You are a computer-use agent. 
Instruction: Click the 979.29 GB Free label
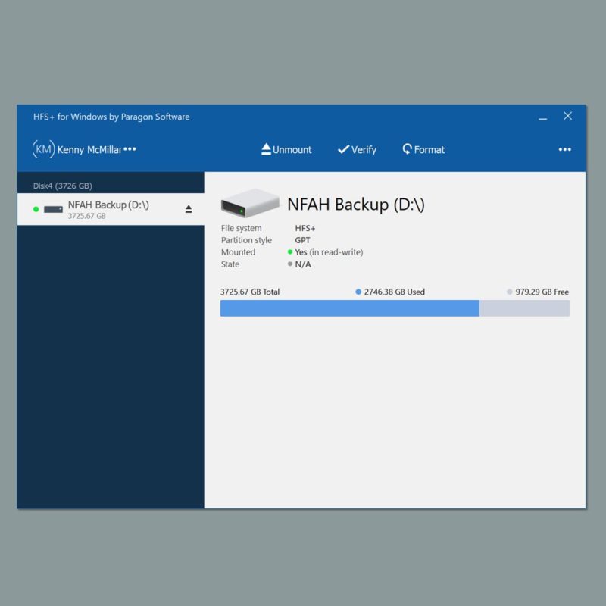coord(538,292)
